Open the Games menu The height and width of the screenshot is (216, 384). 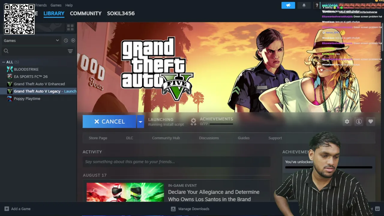tap(56, 5)
